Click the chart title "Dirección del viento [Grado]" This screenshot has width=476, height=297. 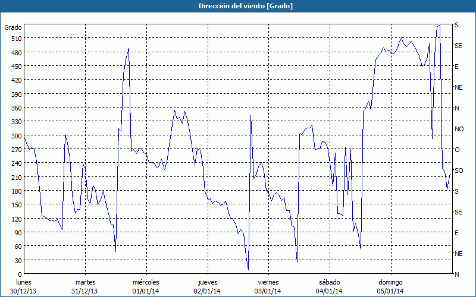coord(237,6)
